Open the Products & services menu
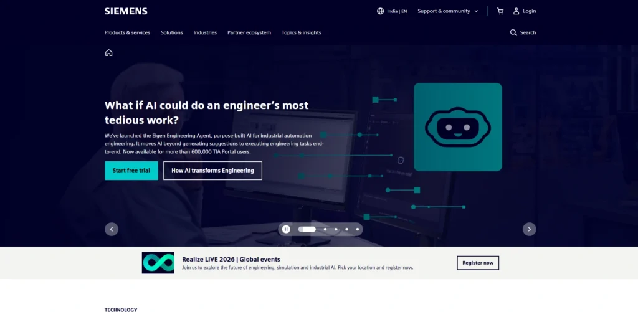 127,32
